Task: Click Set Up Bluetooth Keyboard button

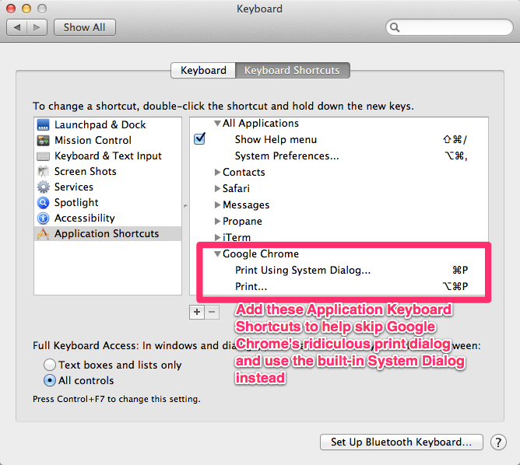Action: 401,442
